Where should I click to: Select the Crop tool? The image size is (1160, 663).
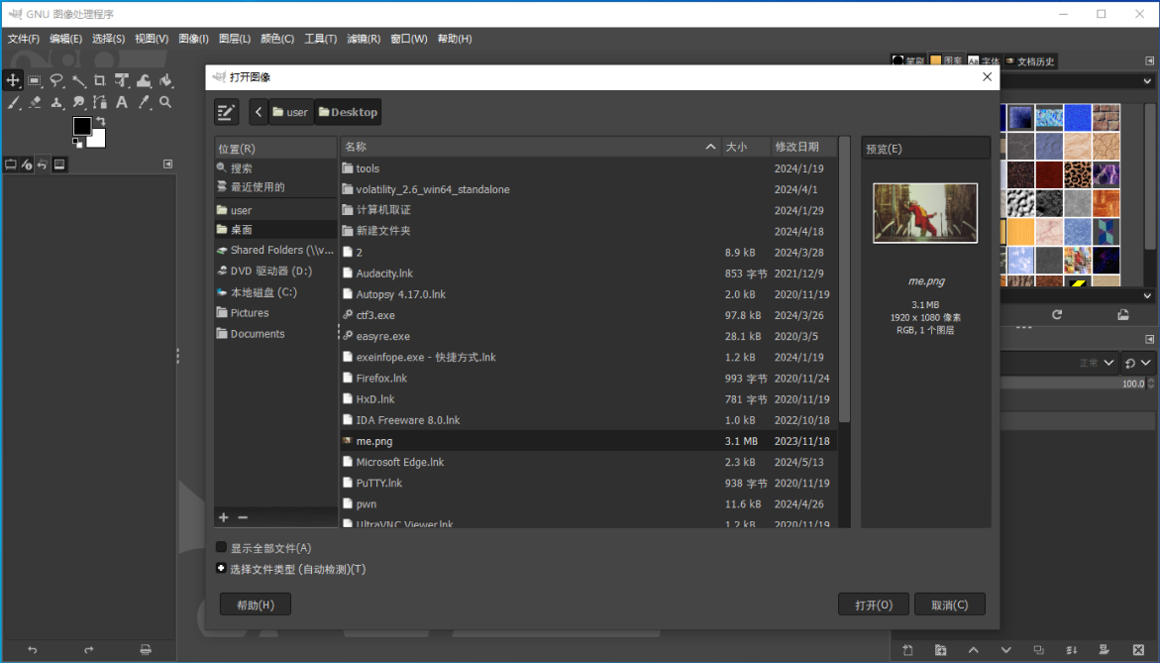pos(100,80)
